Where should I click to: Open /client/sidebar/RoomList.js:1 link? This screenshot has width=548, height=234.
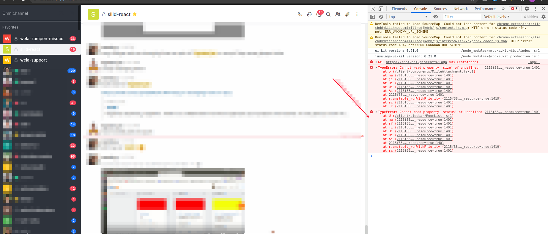pyautogui.click(x=423, y=116)
